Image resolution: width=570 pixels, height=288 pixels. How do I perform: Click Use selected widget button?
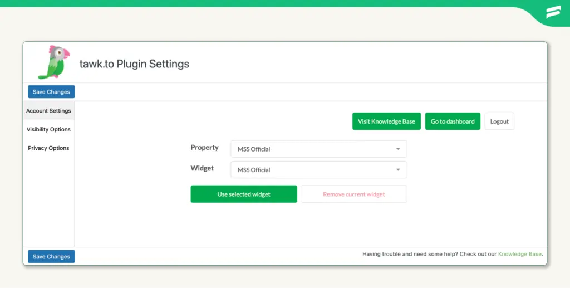(244, 194)
